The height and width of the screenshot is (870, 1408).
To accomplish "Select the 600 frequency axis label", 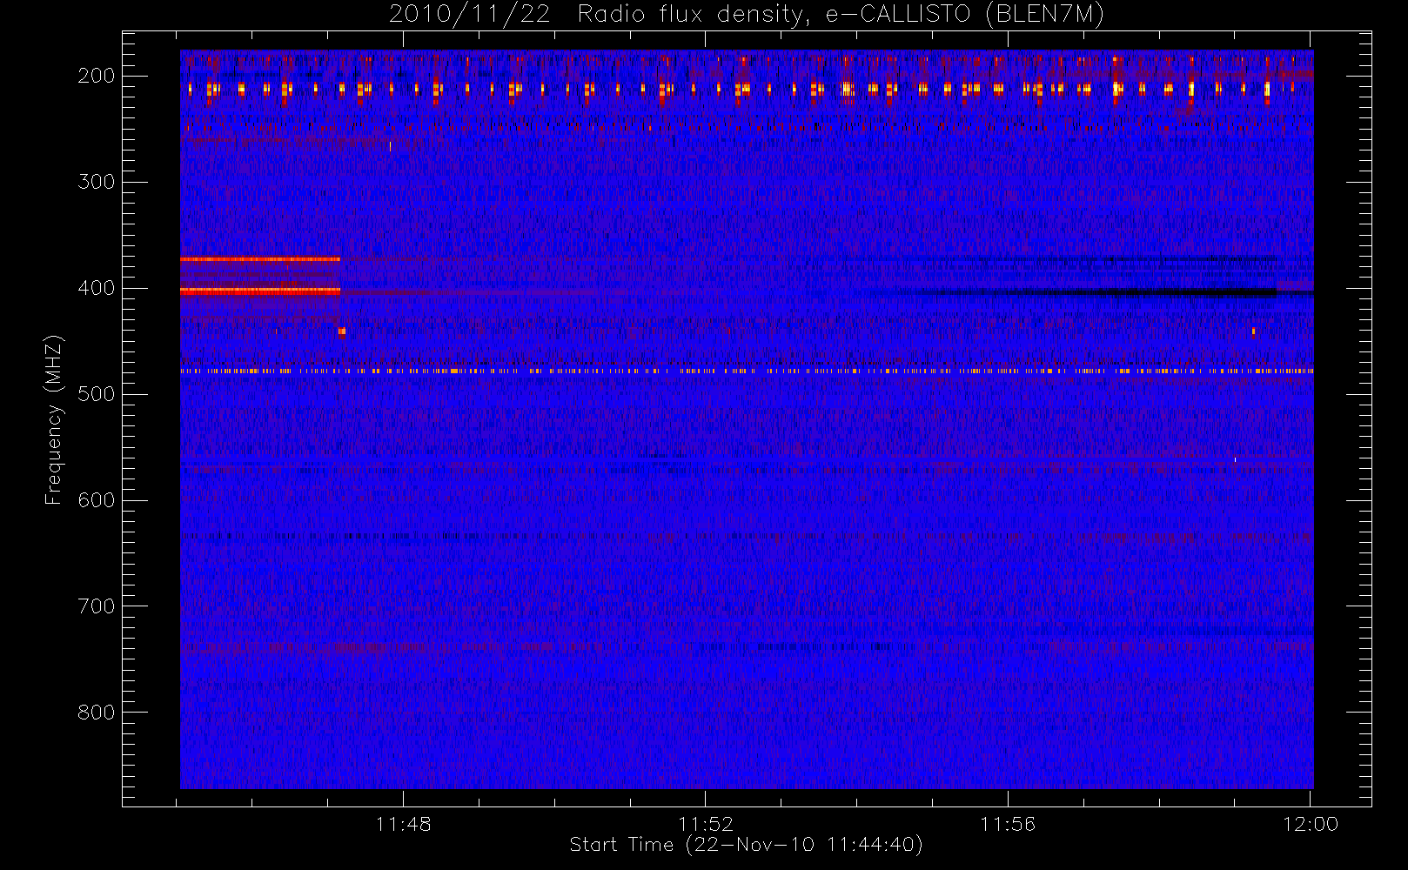I will point(97,500).
